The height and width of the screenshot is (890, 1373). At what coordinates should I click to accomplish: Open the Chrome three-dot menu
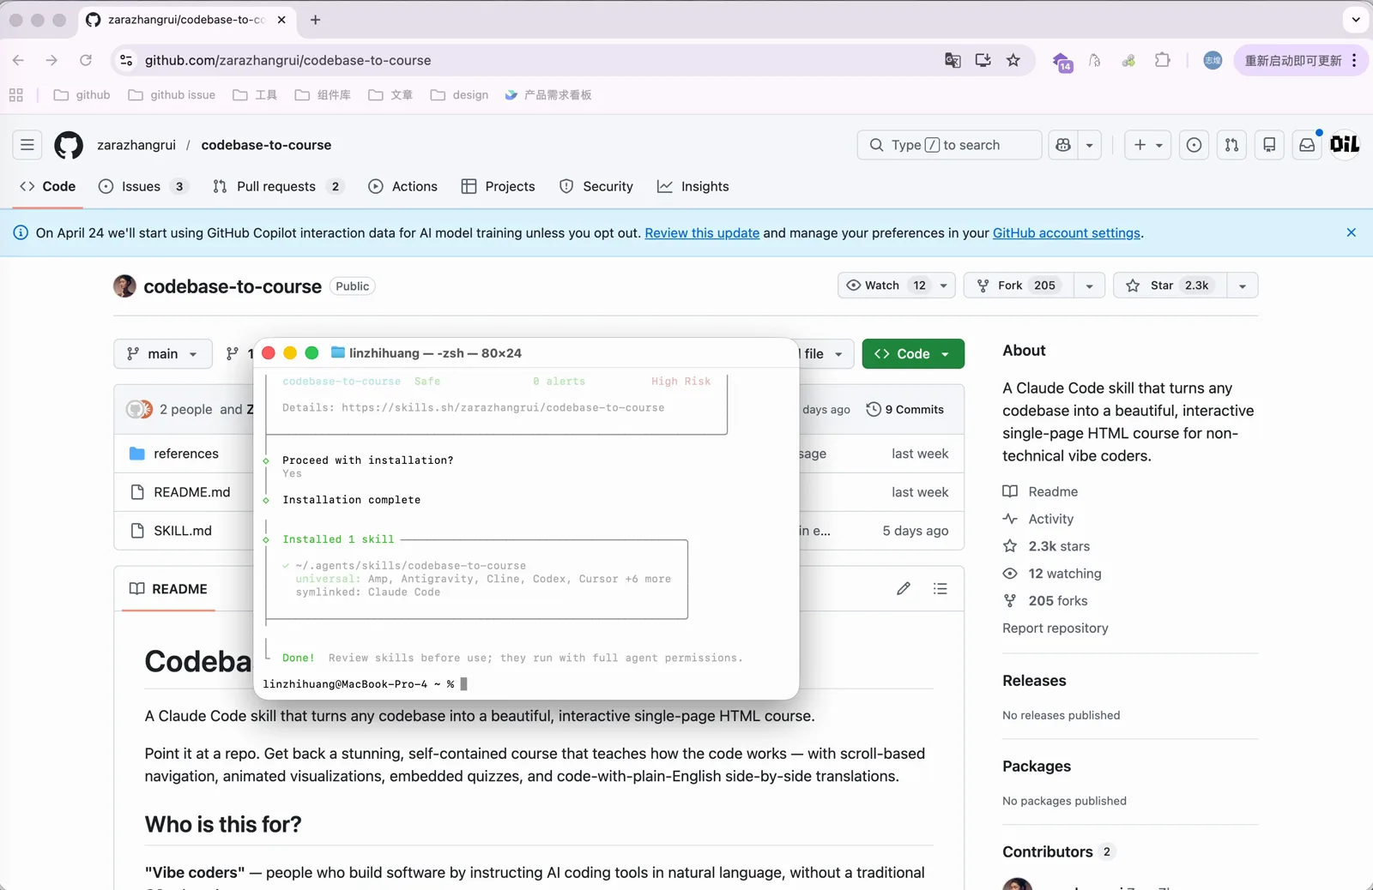click(1354, 60)
